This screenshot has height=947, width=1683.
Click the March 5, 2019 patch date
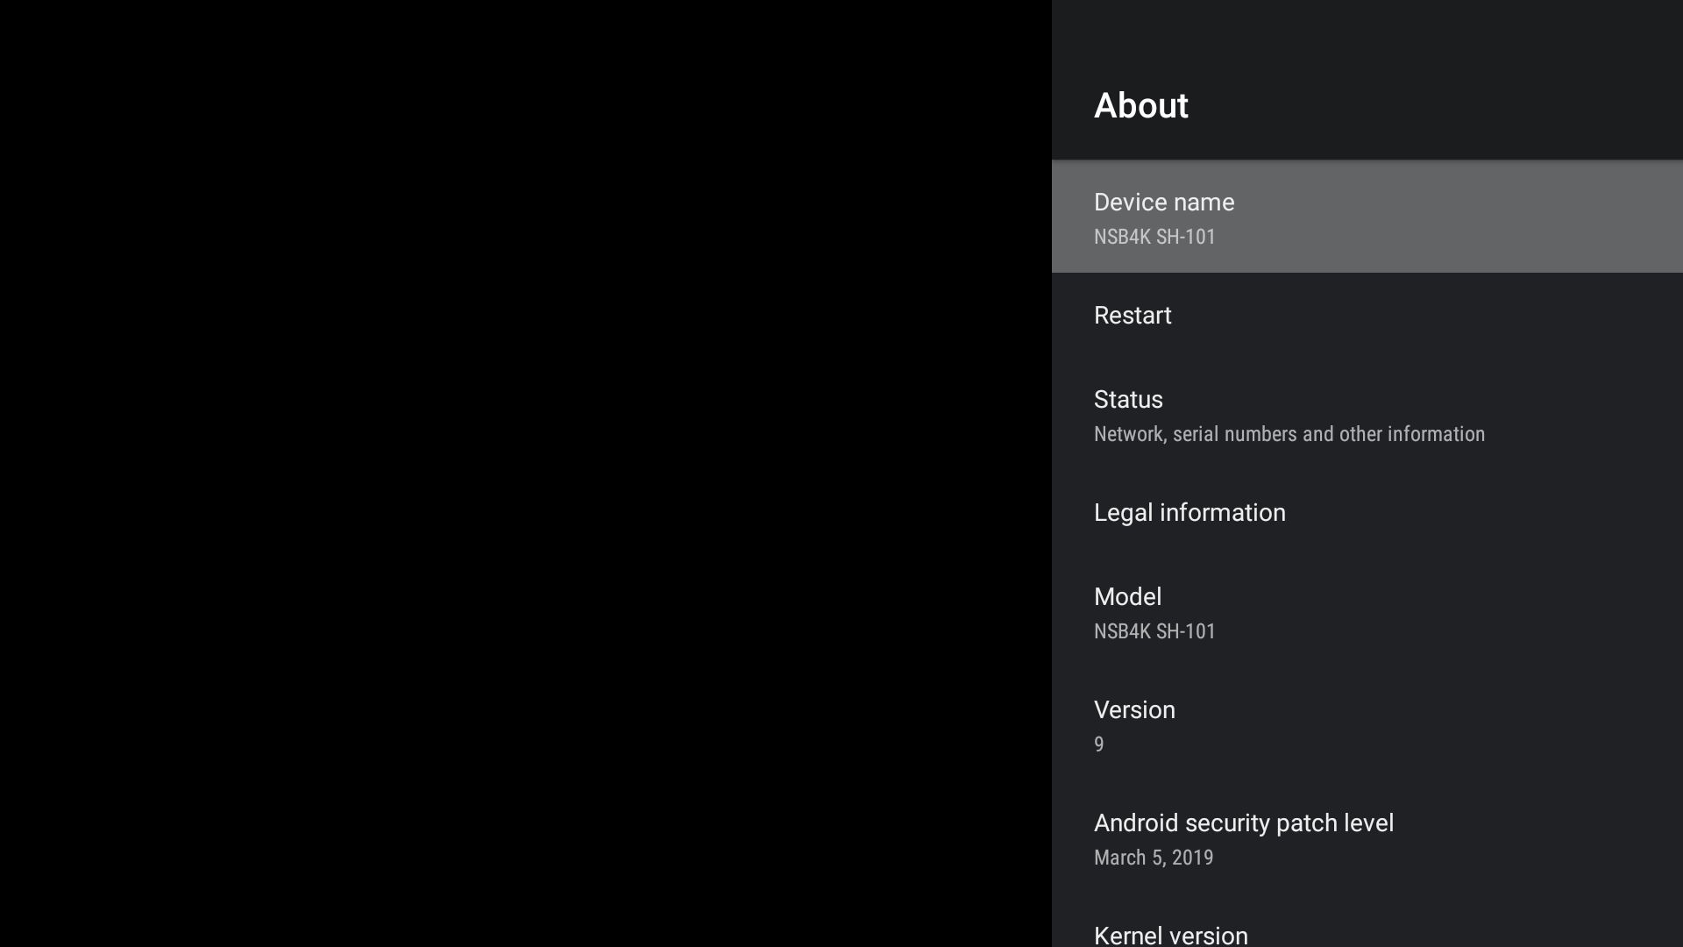coord(1154,858)
